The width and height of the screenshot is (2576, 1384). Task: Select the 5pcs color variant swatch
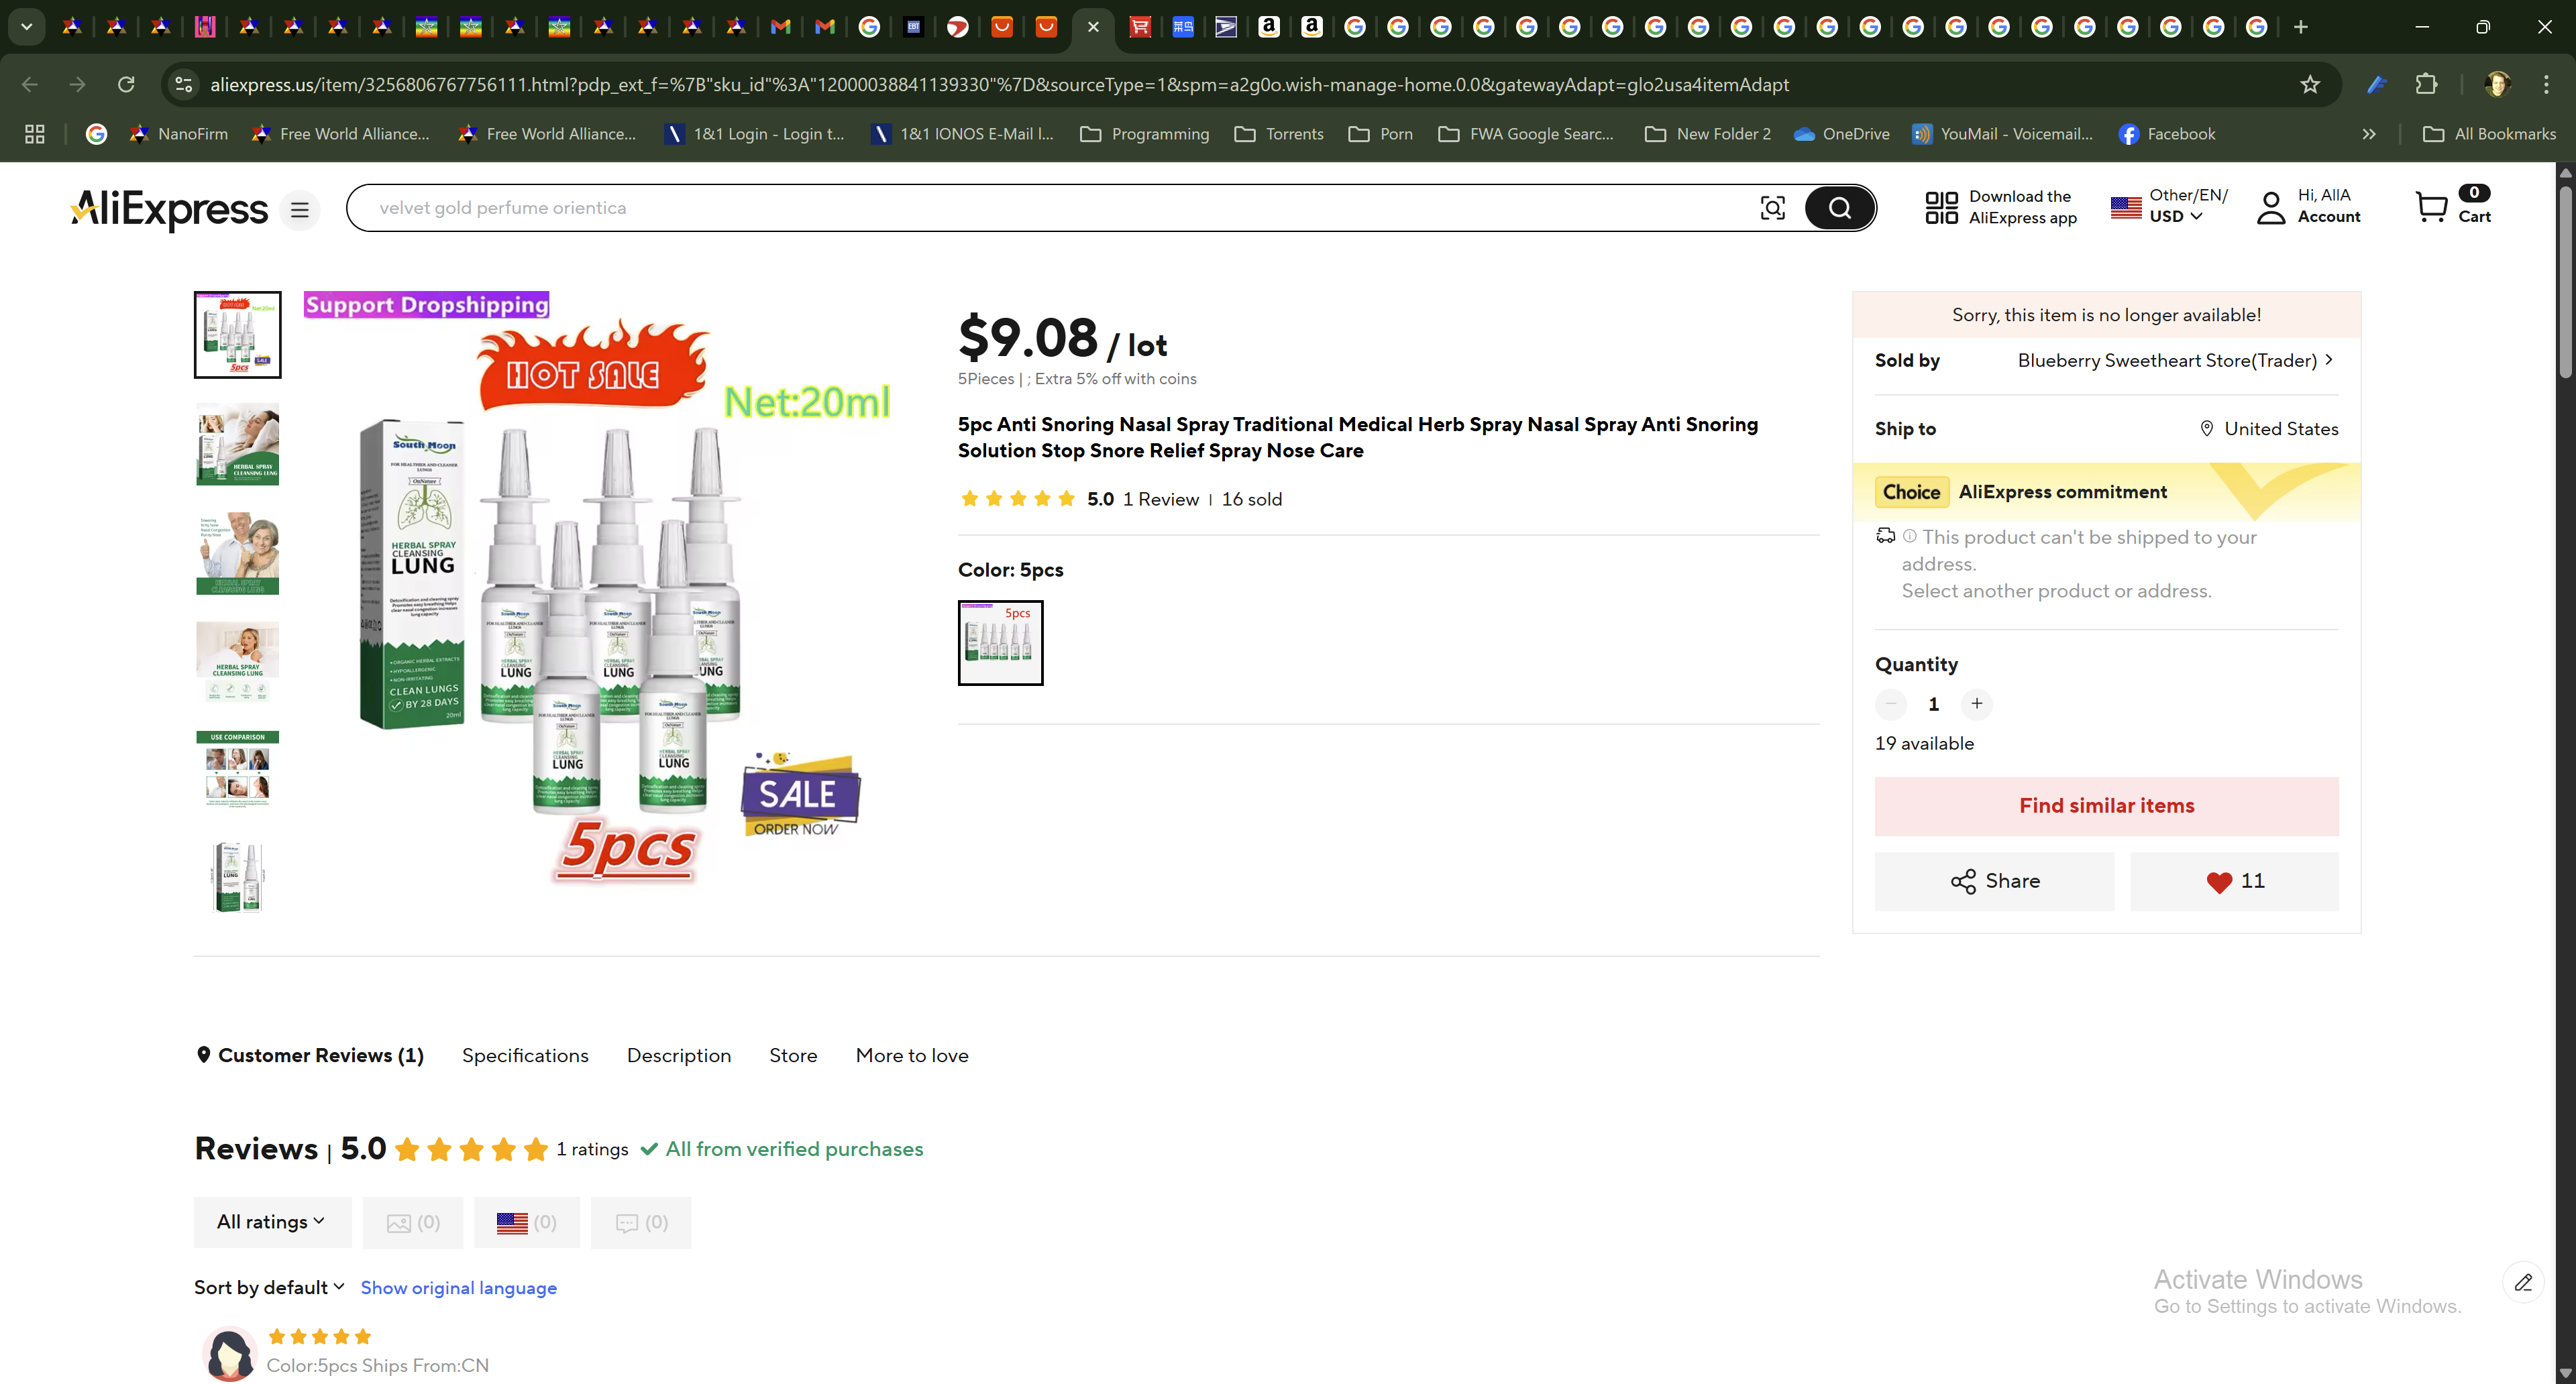[1000, 642]
